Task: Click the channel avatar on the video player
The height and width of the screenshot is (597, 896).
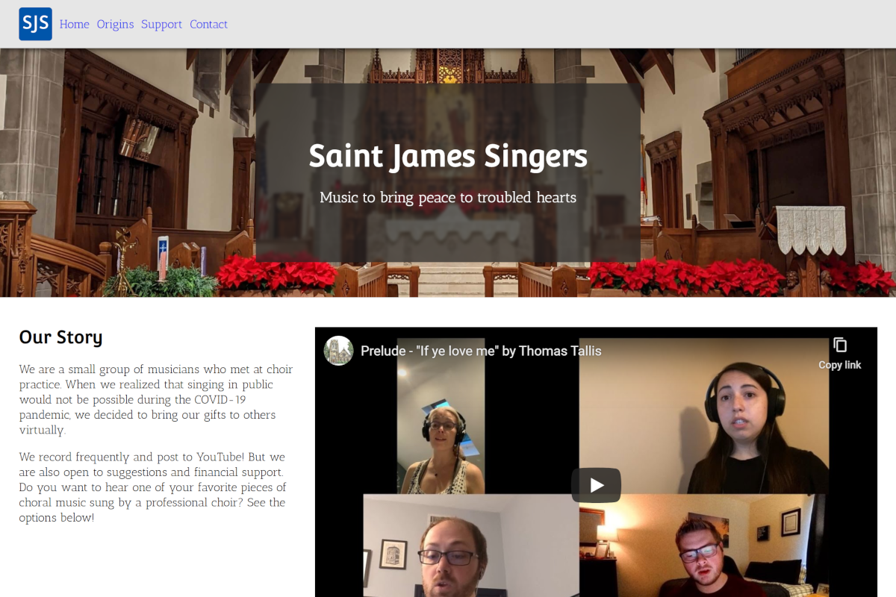Action: [338, 351]
